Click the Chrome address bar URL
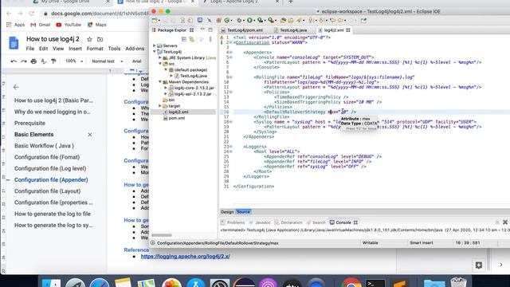 [x=99, y=14]
